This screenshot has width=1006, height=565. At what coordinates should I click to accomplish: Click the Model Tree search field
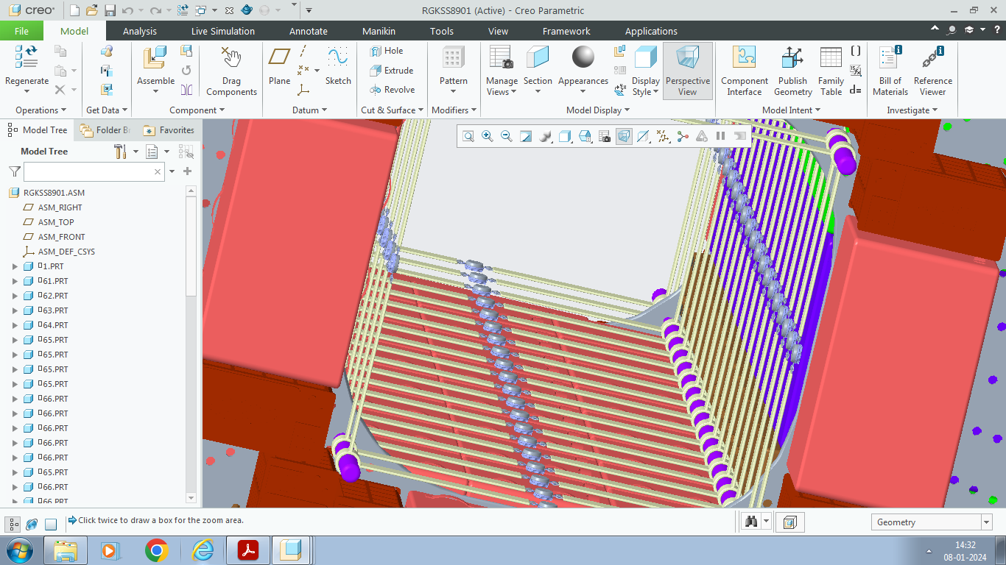coord(94,171)
